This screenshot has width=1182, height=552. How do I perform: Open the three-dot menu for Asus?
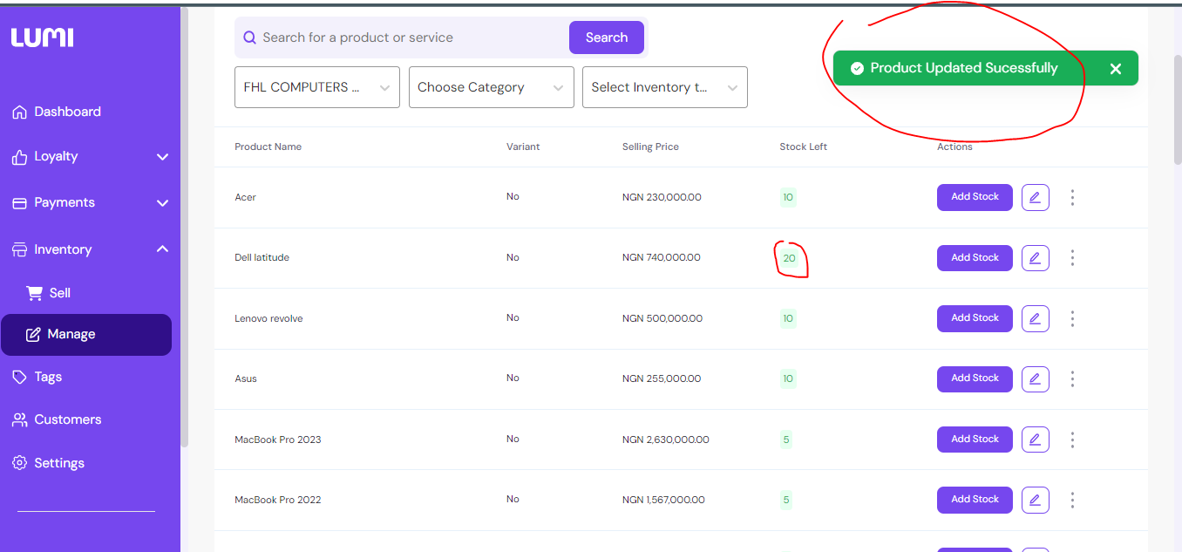coord(1072,378)
